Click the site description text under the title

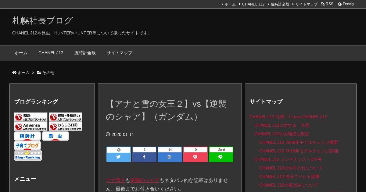pos(82,33)
